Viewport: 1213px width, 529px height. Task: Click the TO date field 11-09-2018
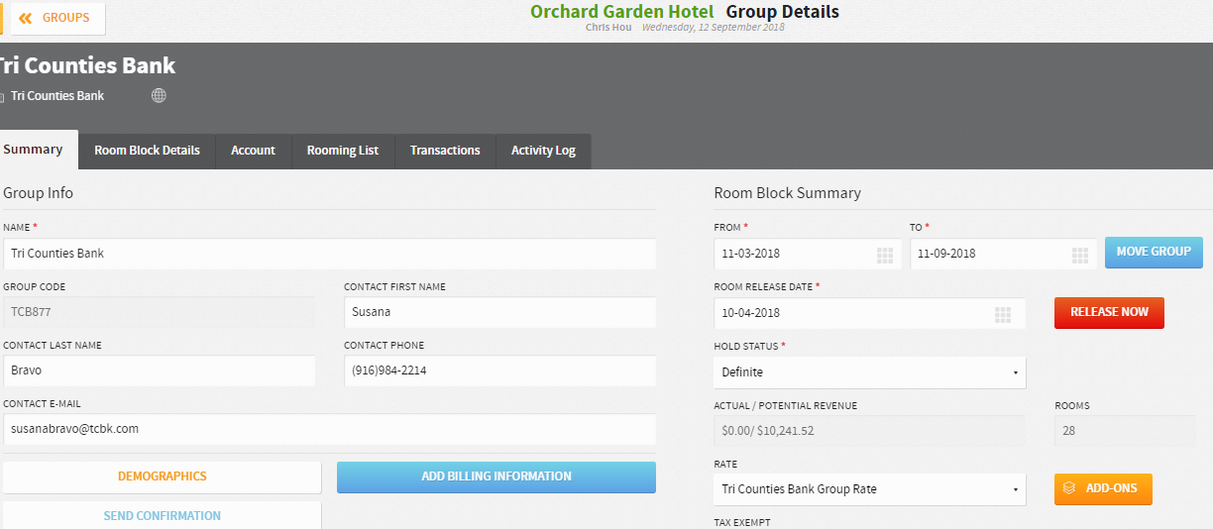pos(1003,254)
